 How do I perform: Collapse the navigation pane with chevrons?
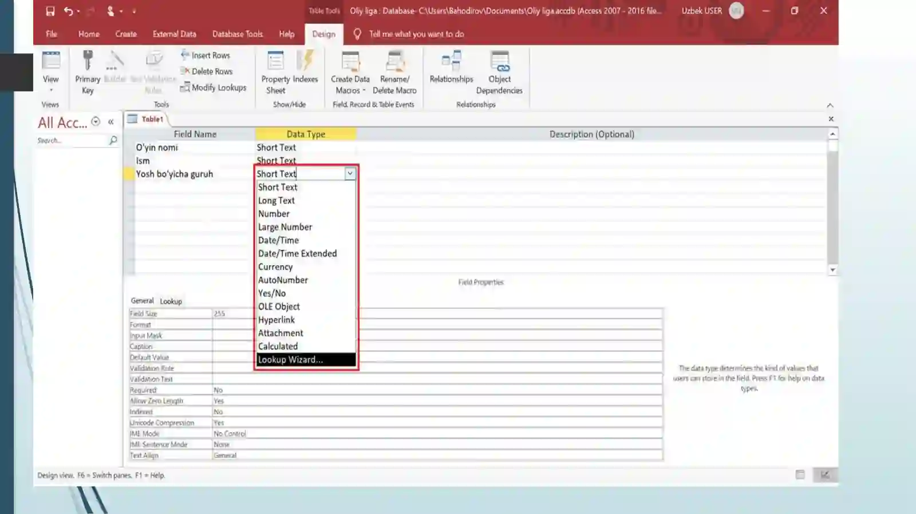110,122
